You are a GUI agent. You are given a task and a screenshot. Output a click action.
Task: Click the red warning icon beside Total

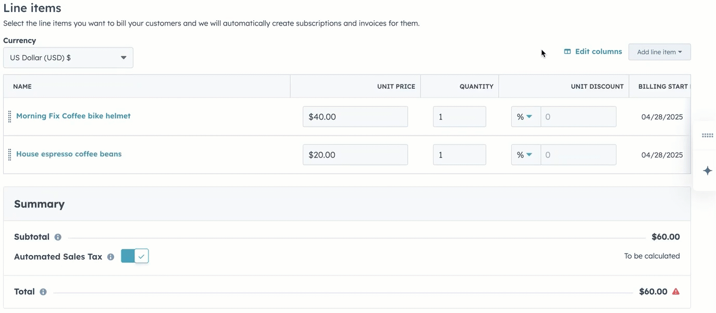(x=676, y=292)
